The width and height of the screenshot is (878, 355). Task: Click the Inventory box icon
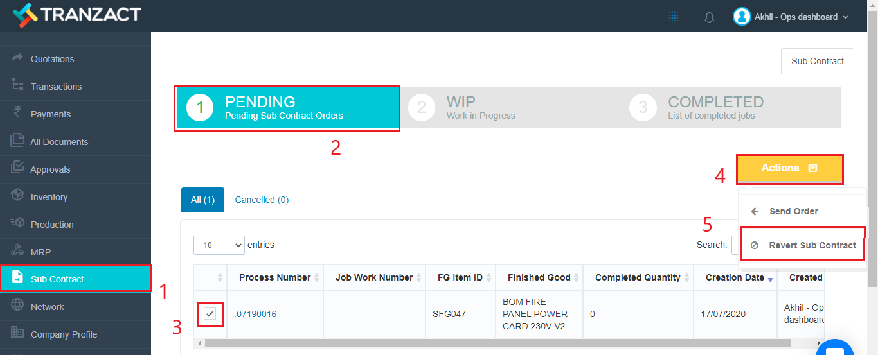click(17, 196)
